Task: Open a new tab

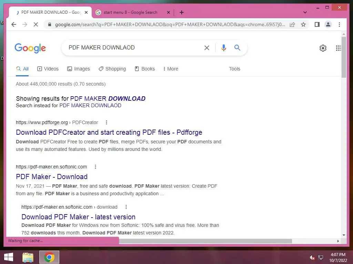Action: (x=182, y=12)
